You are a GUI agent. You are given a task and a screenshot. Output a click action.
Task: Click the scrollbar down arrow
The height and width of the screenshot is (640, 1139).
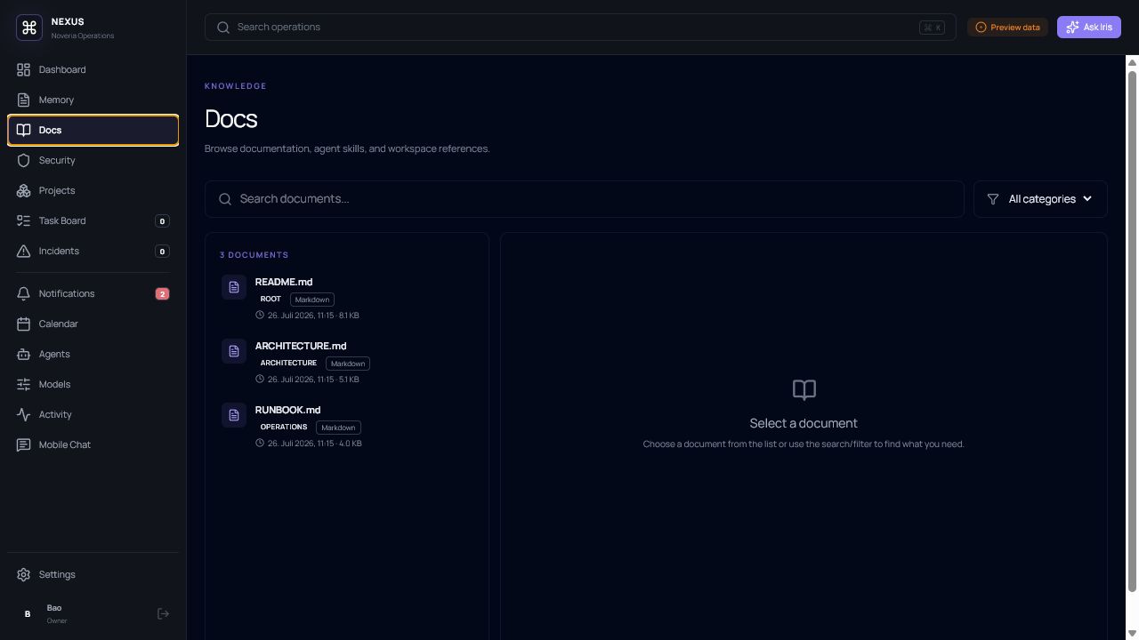[1132, 633]
